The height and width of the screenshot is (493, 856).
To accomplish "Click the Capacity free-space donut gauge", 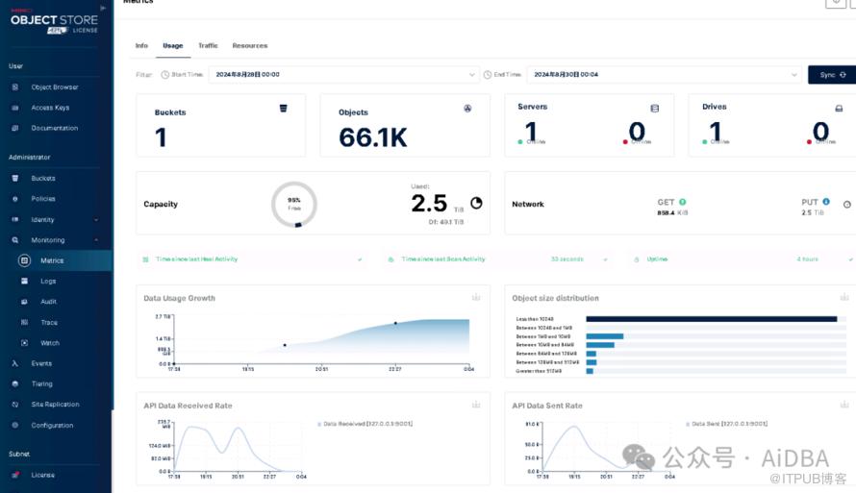I will (x=294, y=205).
